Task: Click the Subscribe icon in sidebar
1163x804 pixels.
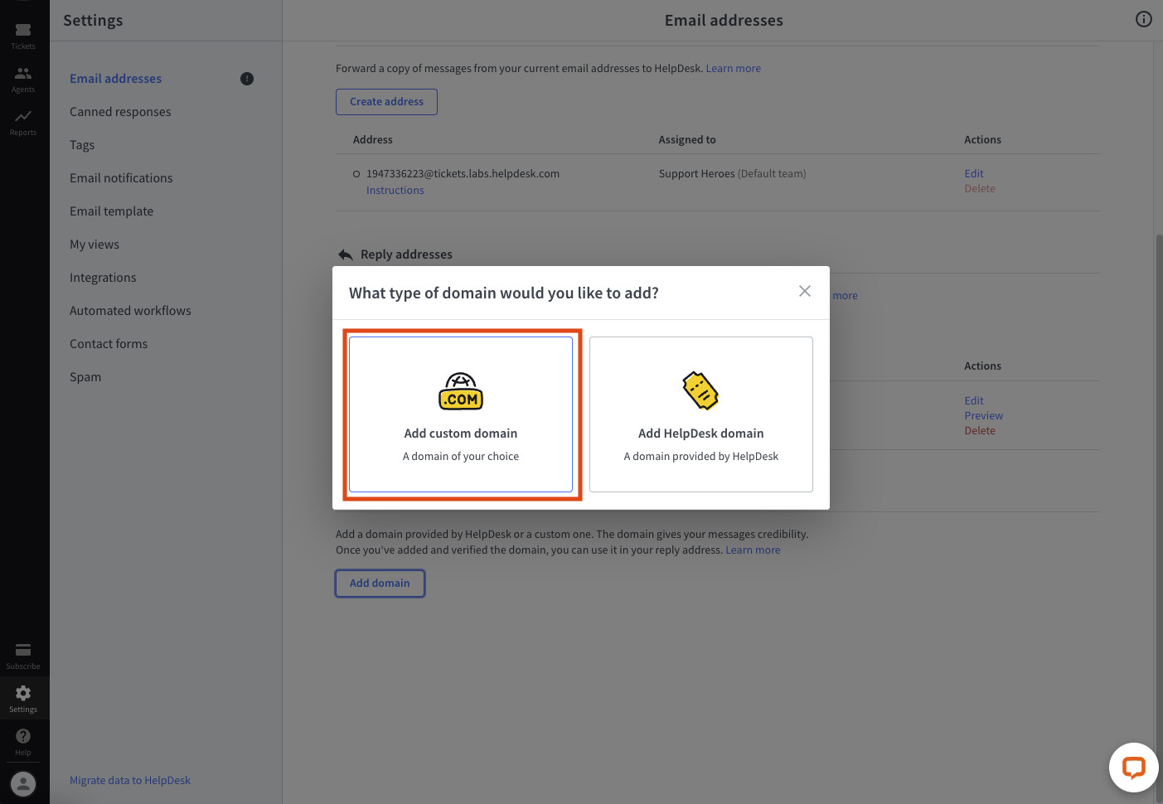Action: (x=22, y=651)
